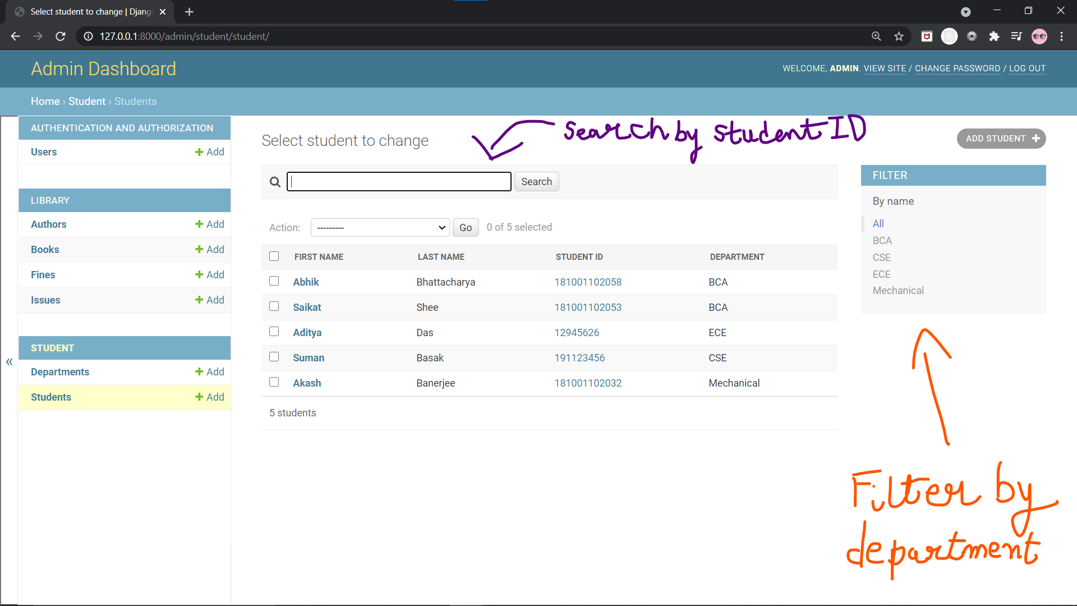The width and height of the screenshot is (1077, 606).
Task: Select the checkbox next to Suman
Action: click(x=274, y=357)
